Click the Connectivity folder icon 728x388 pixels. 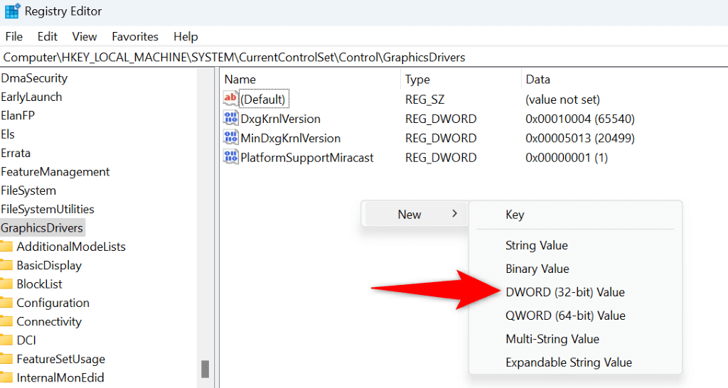7,321
